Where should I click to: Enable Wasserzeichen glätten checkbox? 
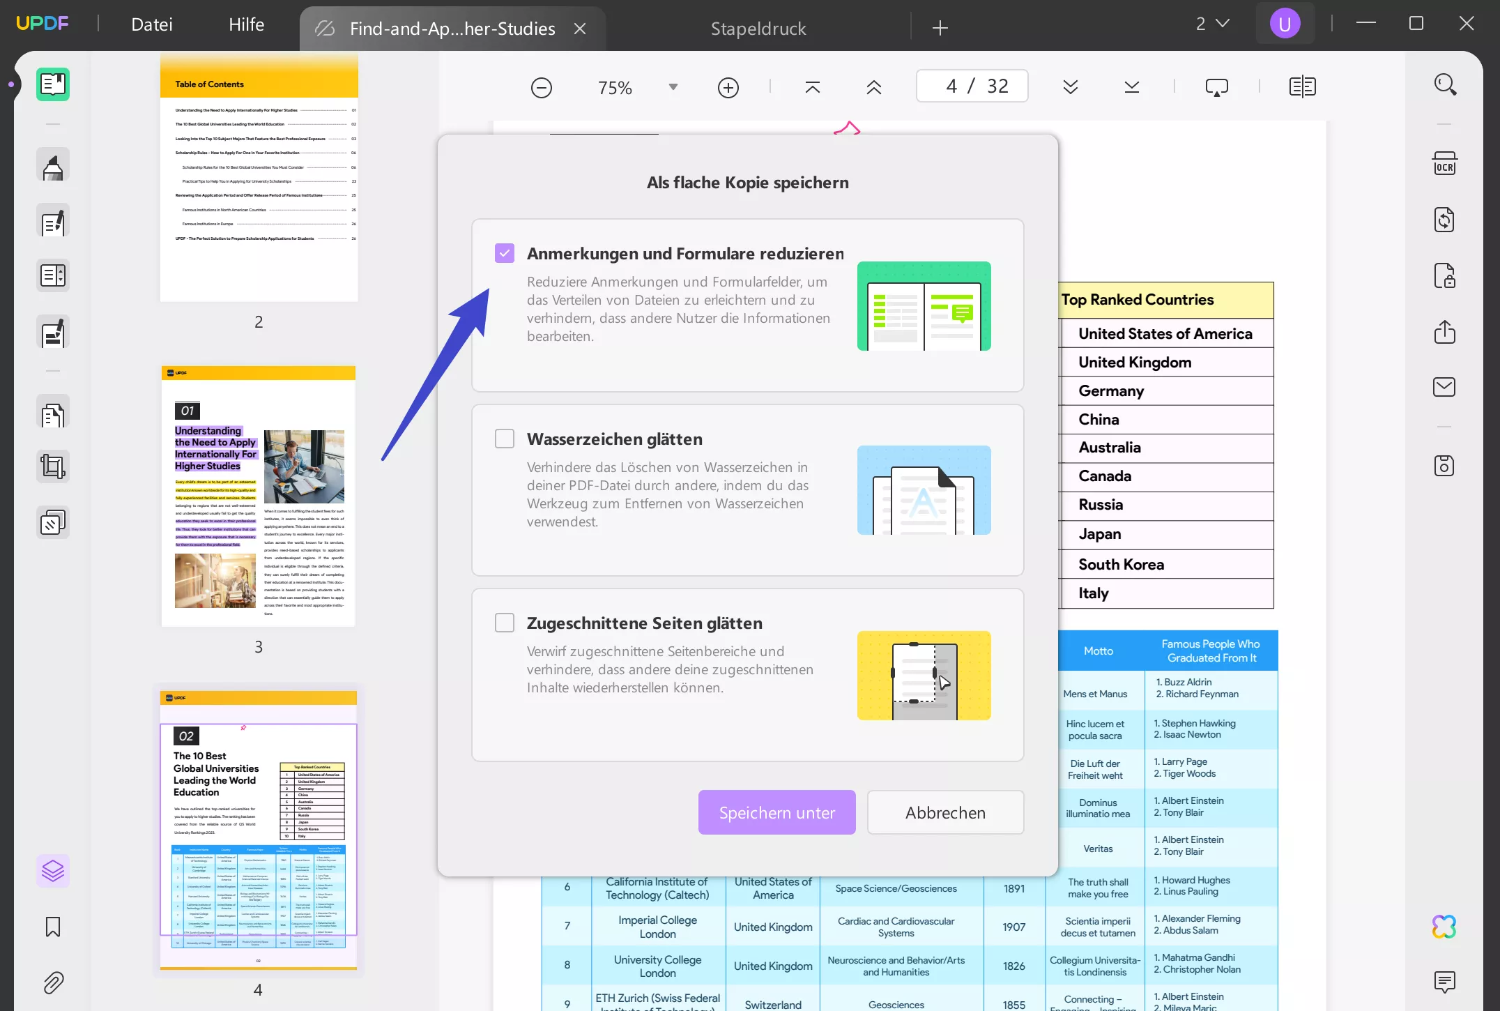tap(504, 439)
